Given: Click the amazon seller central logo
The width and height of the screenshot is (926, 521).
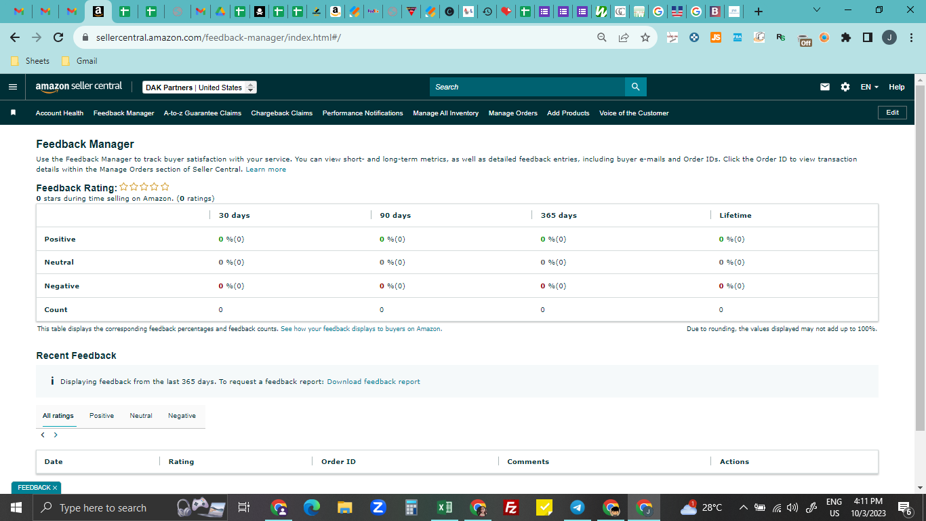Looking at the screenshot, I should pyautogui.click(x=79, y=87).
